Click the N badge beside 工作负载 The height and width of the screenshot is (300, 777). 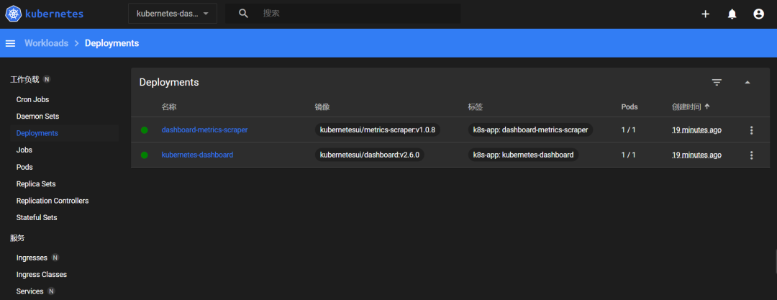pos(47,79)
